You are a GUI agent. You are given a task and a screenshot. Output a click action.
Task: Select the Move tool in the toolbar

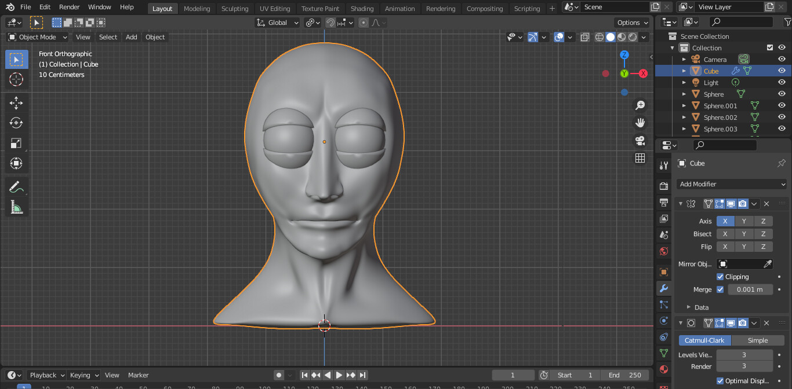point(16,102)
